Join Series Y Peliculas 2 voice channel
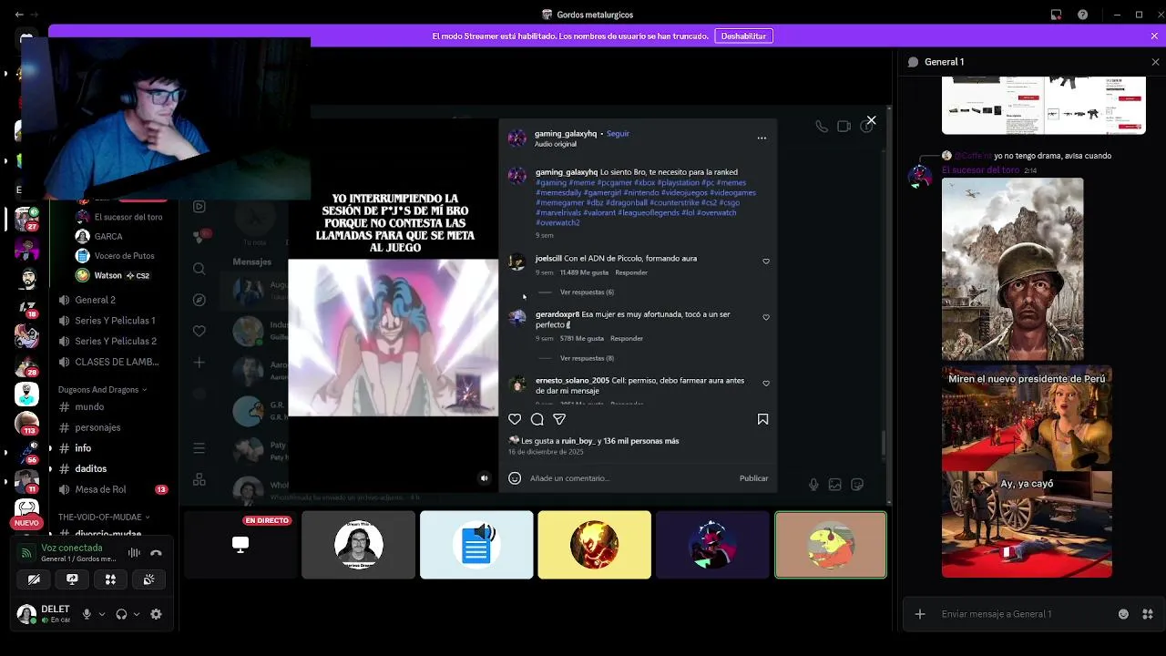The image size is (1166, 656). click(114, 341)
